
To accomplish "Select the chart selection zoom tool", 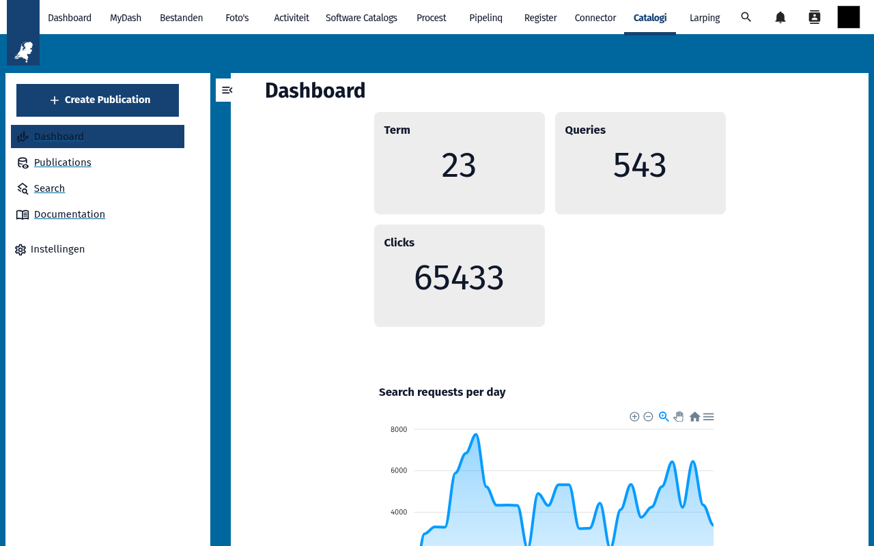I will point(664,416).
